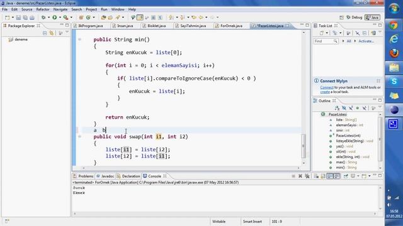
Task: Click Remove All Terminated Launches in Console
Action: click(x=307, y=176)
